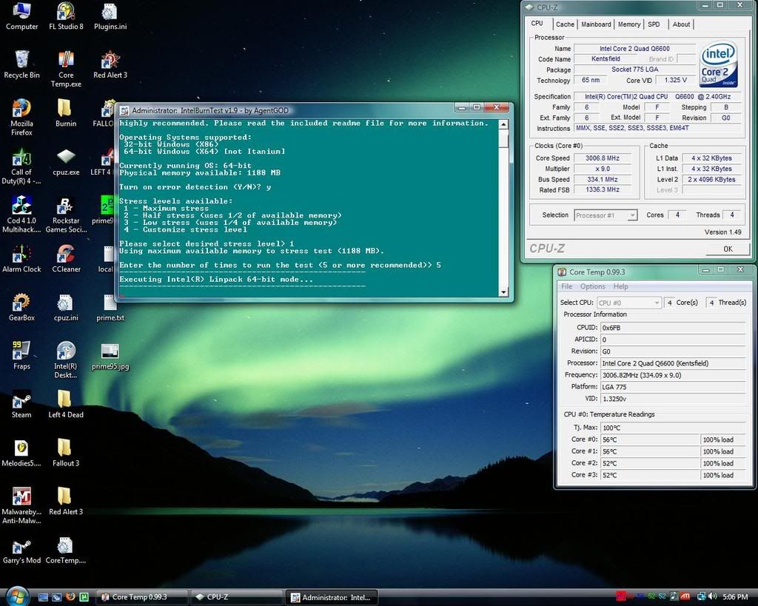The image size is (758, 606).
Task: Select the cpuz.ini file icon
Action: coord(66,307)
